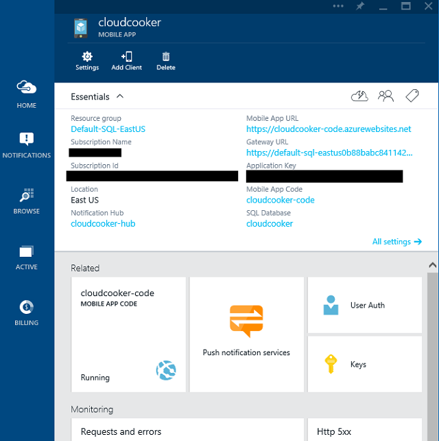Click the Subscription Id label
Screen dimensions: 439x441
pyautogui.click(x=95, y=166)
